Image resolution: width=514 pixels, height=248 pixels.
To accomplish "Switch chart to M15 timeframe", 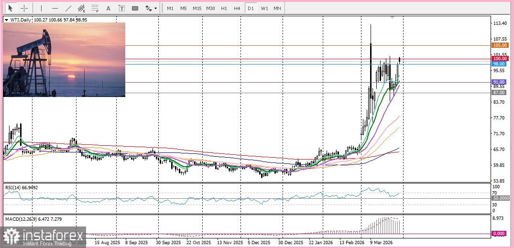I will pos(197,8).
